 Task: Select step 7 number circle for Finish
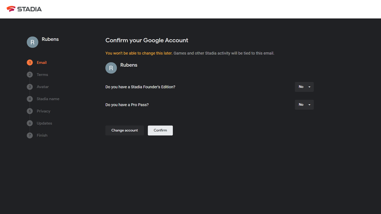coord(30,135)
